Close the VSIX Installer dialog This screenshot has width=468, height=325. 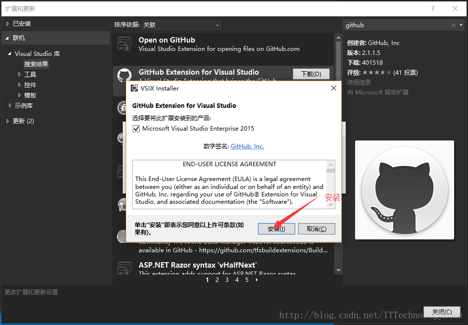(334, 88)
